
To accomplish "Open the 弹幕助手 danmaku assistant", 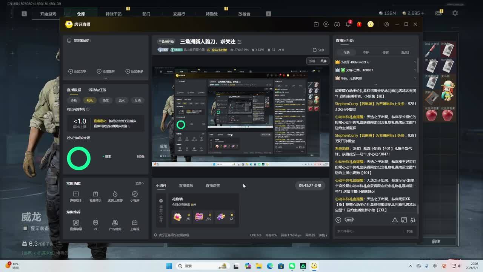I will pos(76,196).
